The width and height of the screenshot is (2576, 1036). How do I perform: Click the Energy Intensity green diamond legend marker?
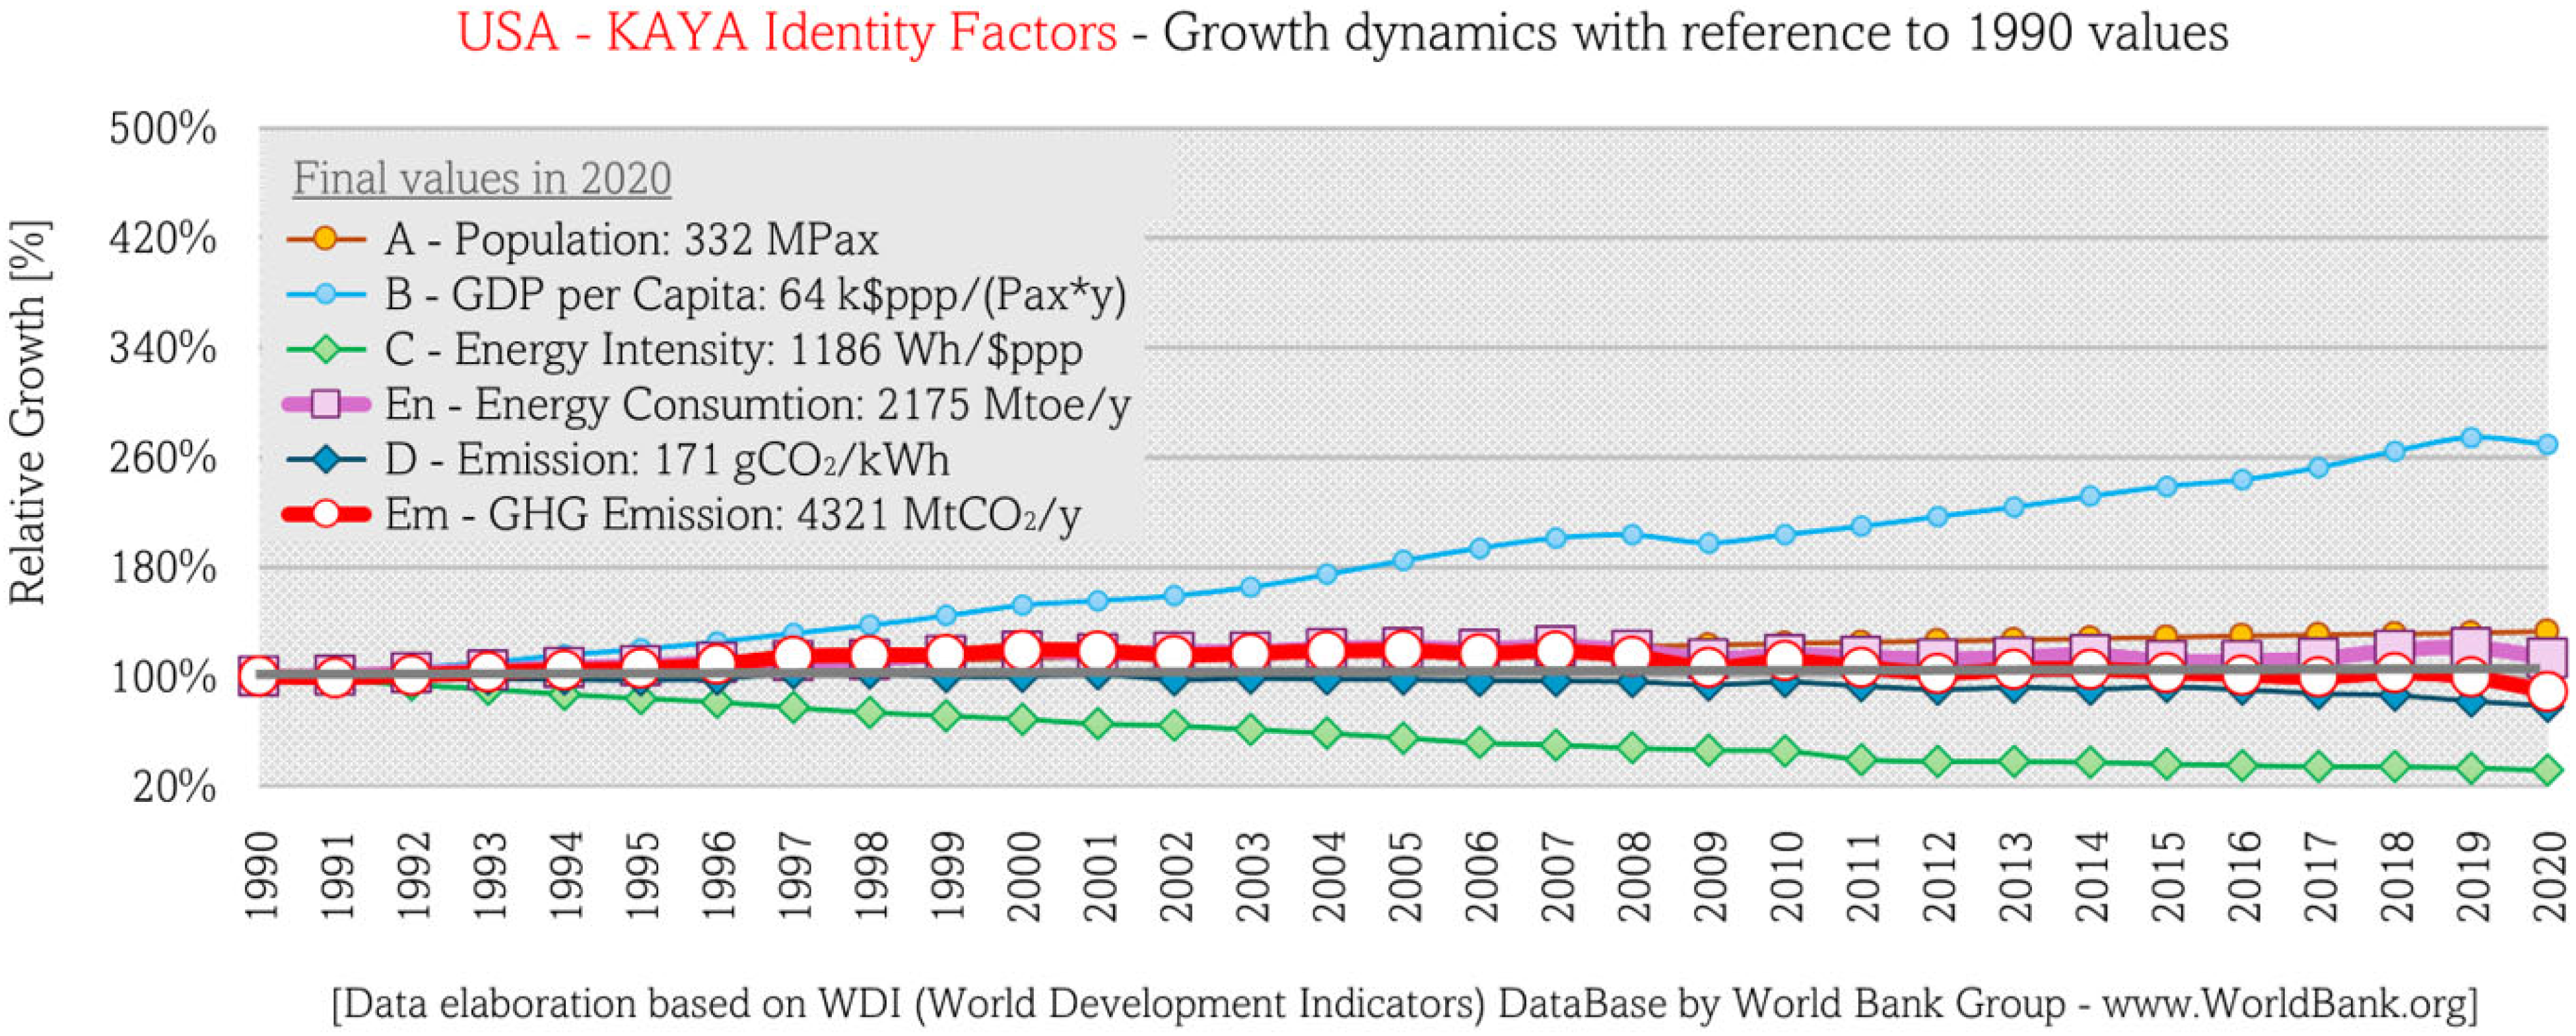(x=325, y=350)
